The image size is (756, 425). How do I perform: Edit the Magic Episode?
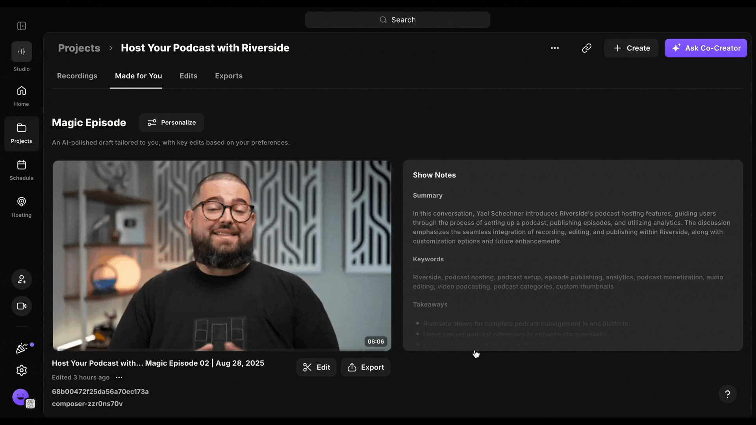[316, 367]
